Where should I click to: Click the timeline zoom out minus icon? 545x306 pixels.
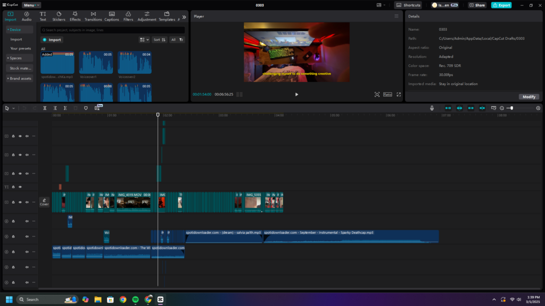(x=502, y=108)
